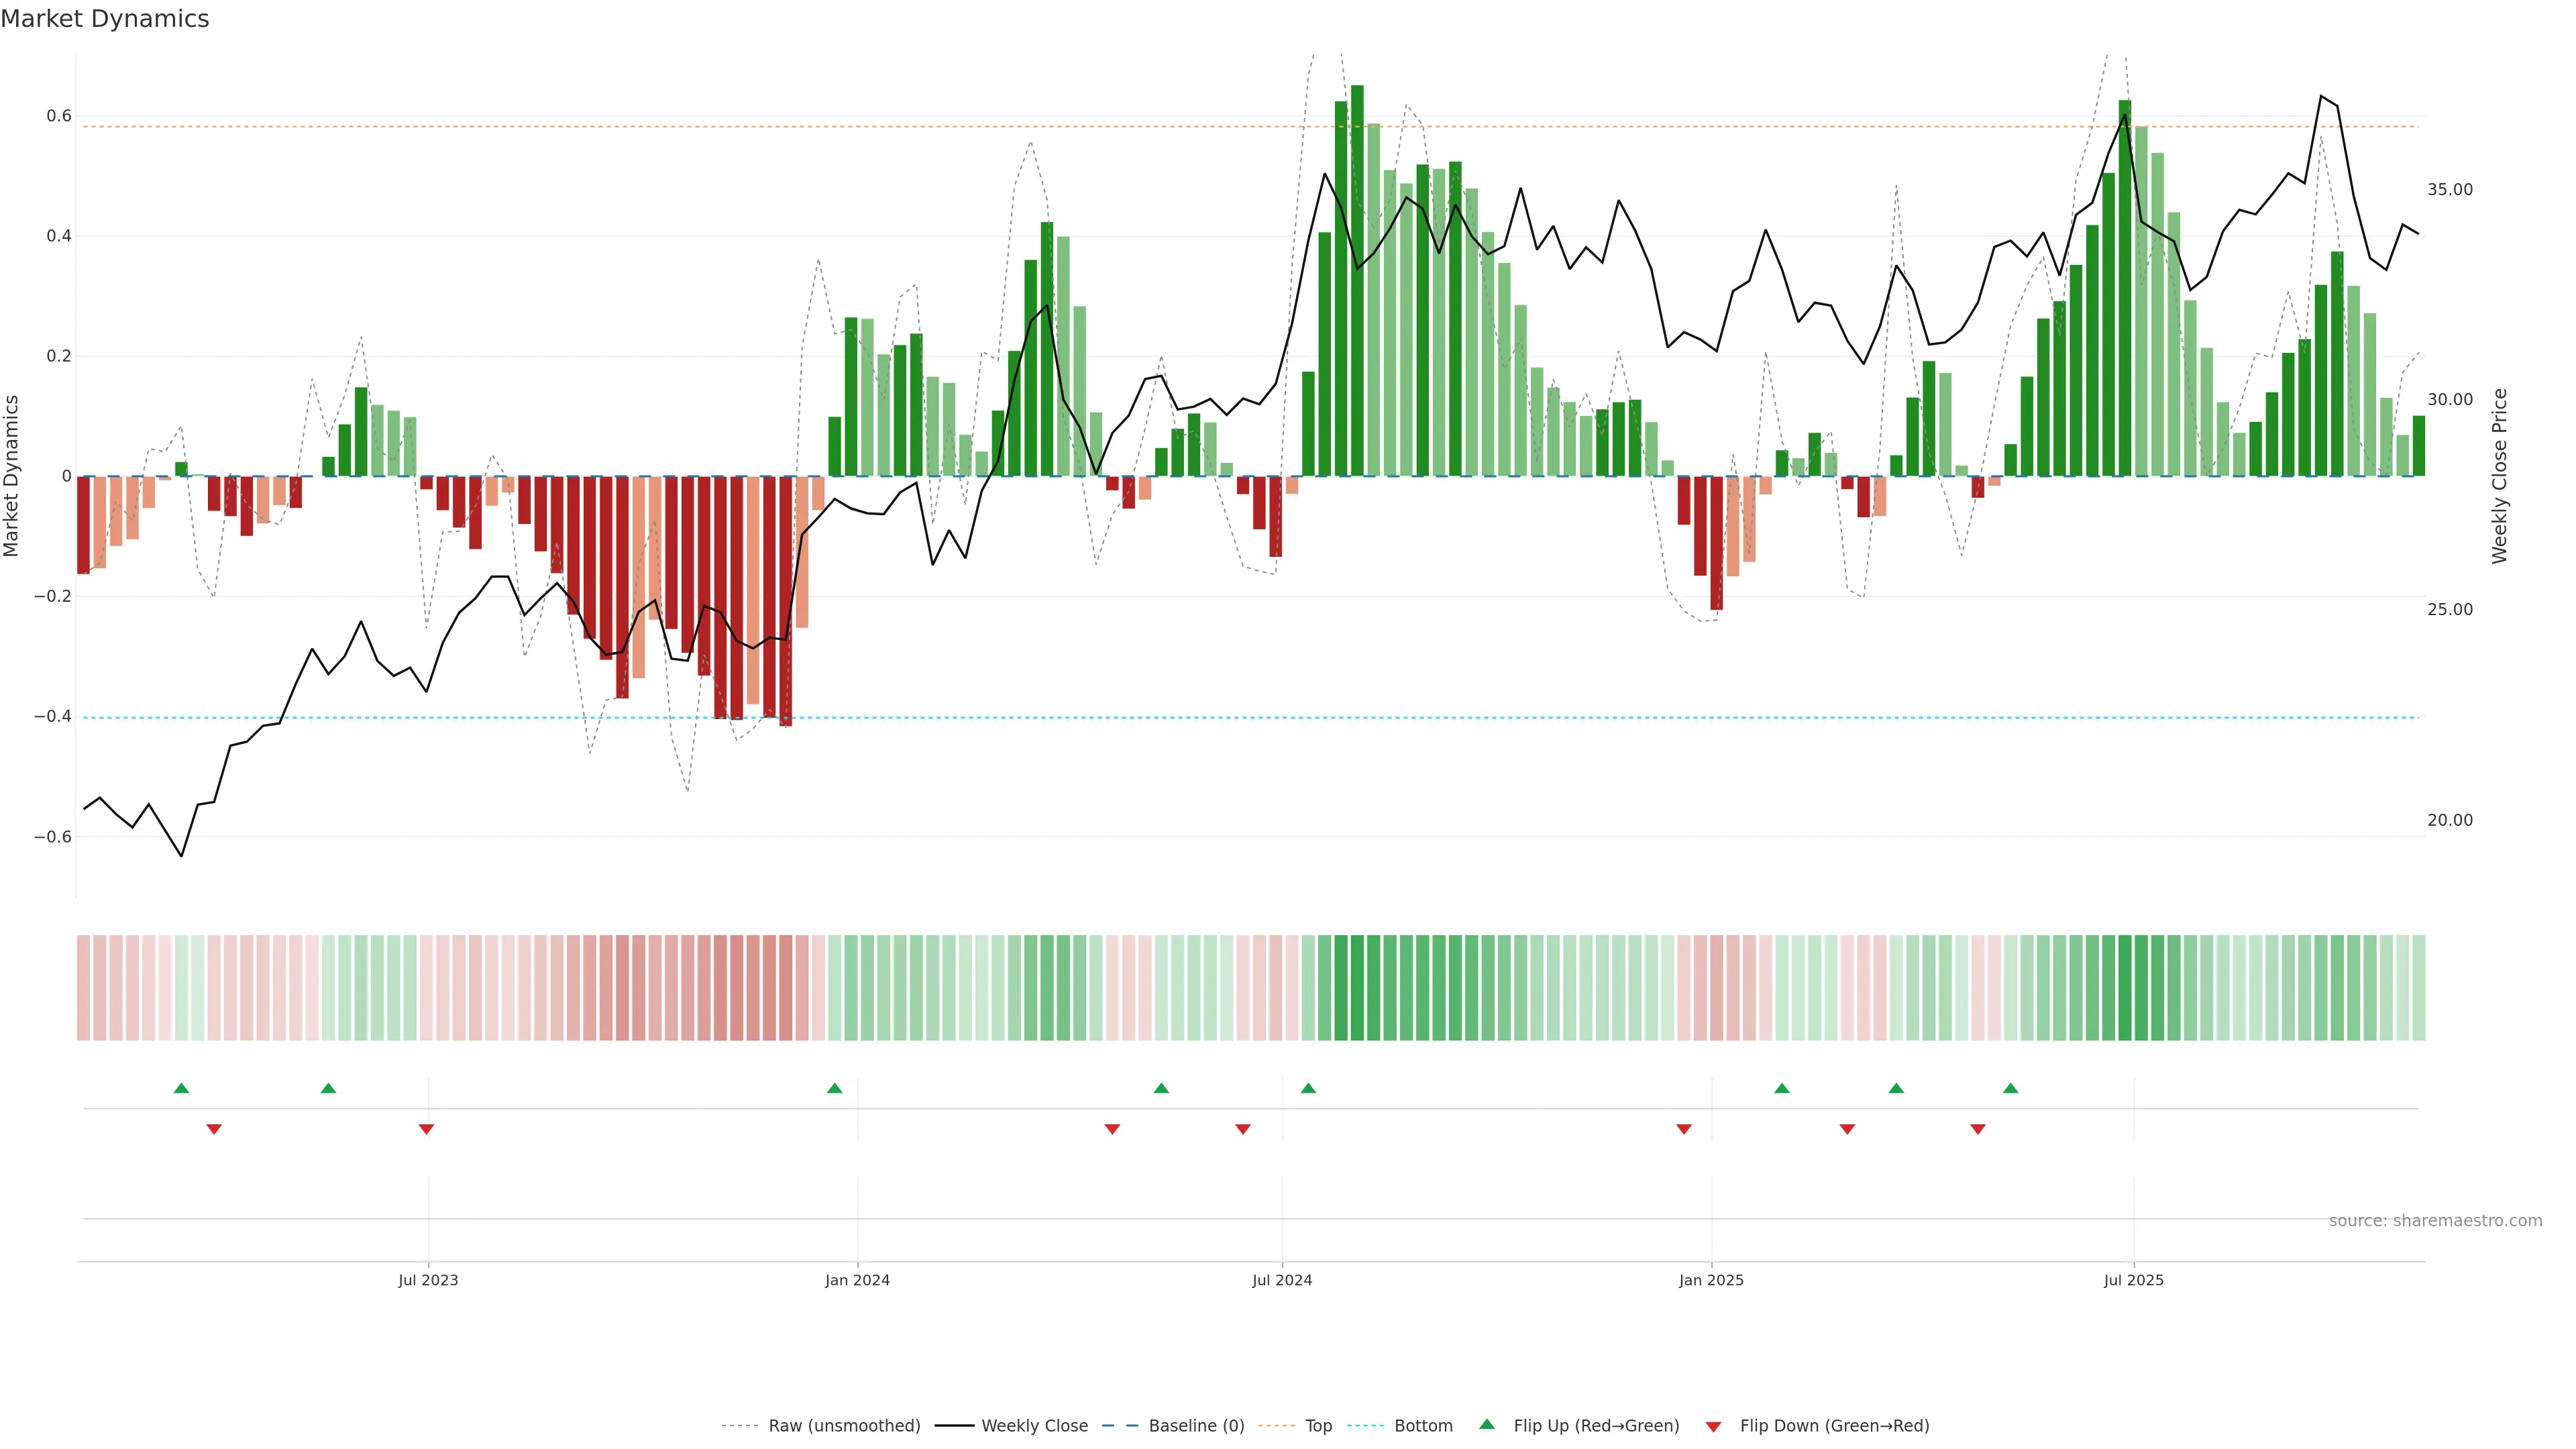The width and height of the screenshot is (2576, 1449).
Task: Click the Flip Down marker just before Jul 2023
Action: [x=426, y=1129]
